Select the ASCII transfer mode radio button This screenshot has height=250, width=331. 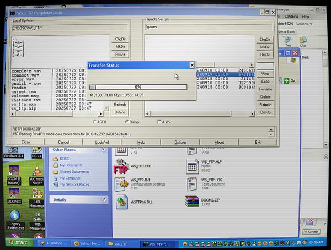click(94, 122)
